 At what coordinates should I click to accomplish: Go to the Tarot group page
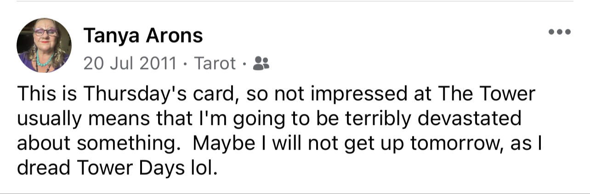[x=216, y=63]
